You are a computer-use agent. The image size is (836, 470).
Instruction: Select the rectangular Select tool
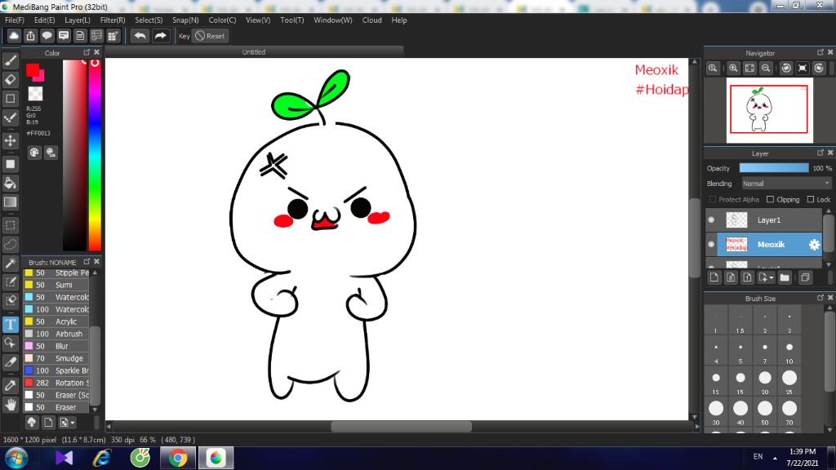10,225
